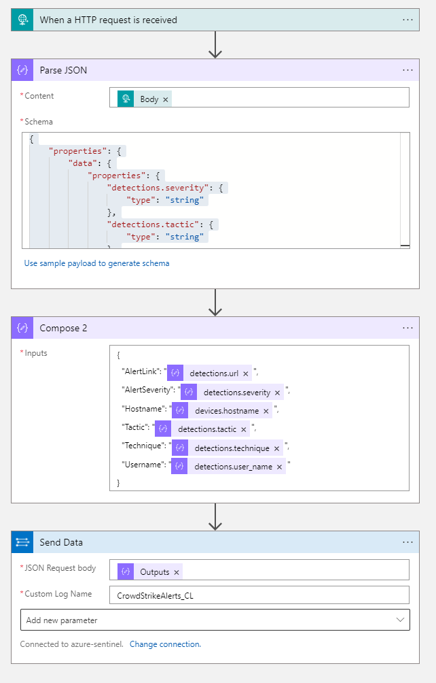Remove the detections.user_name token
436x683 pixels.
click(279, 467)
